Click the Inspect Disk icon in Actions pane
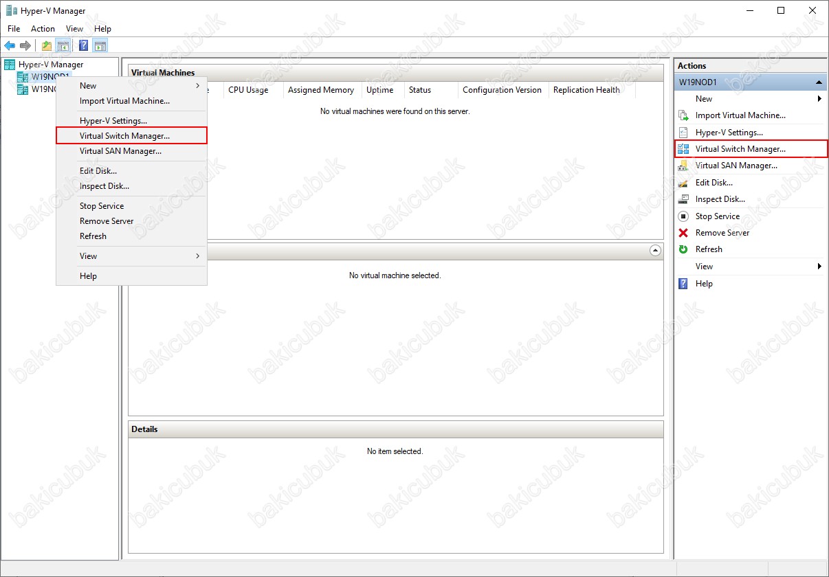Image resolution: width=829 pixels, height=577 pixels. click(683, 199)
